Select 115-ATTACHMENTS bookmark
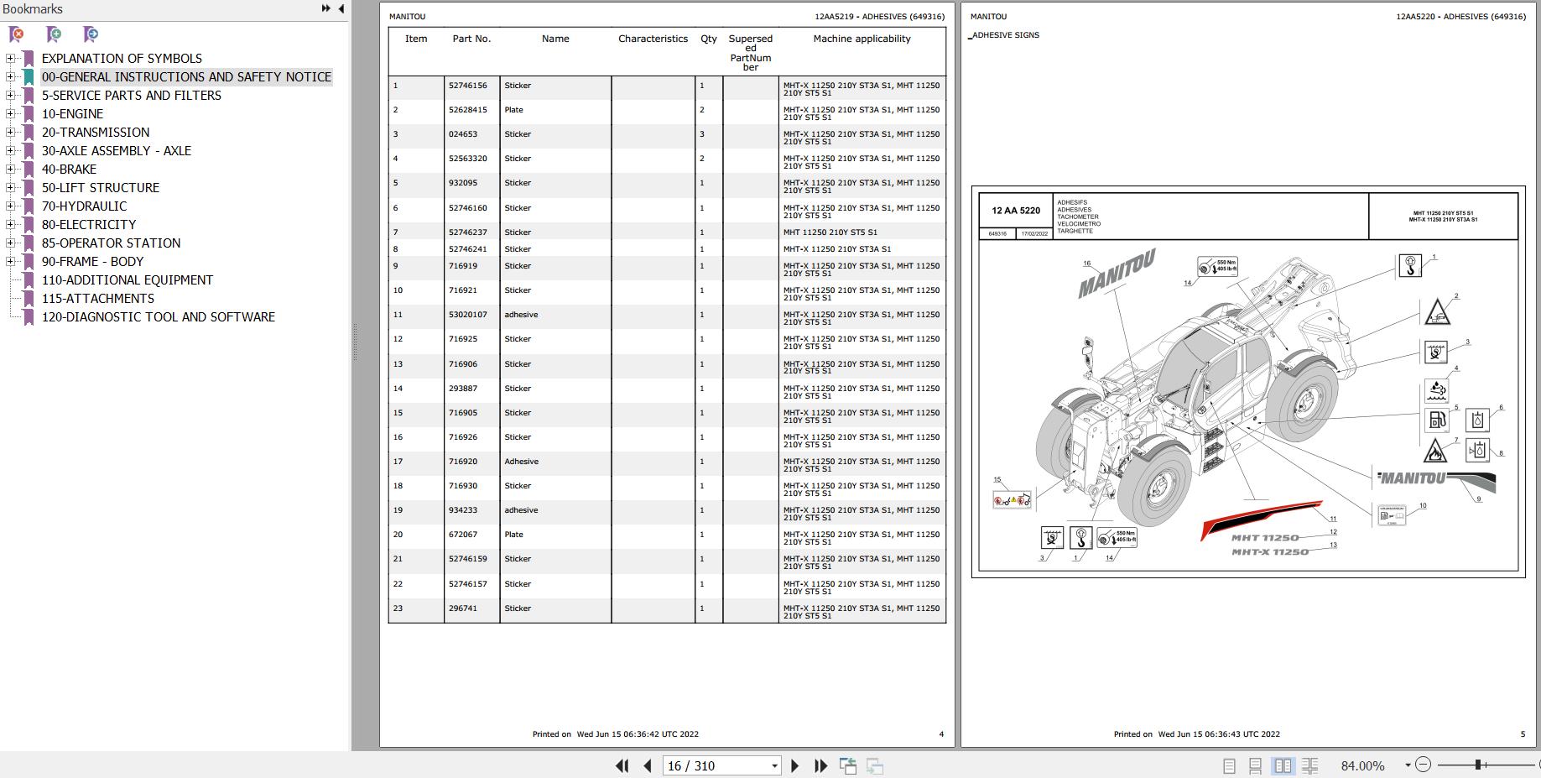Image resolution: width=1541 pixels, height=778 pixels. [x=98, y=299]
